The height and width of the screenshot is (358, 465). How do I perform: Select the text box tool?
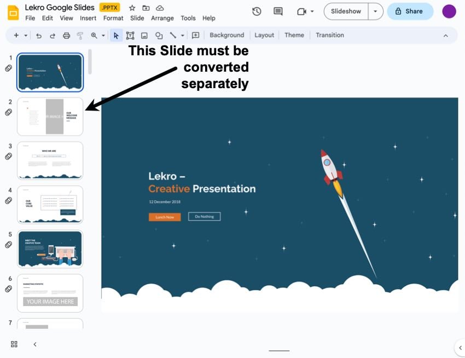coord(130,36)
